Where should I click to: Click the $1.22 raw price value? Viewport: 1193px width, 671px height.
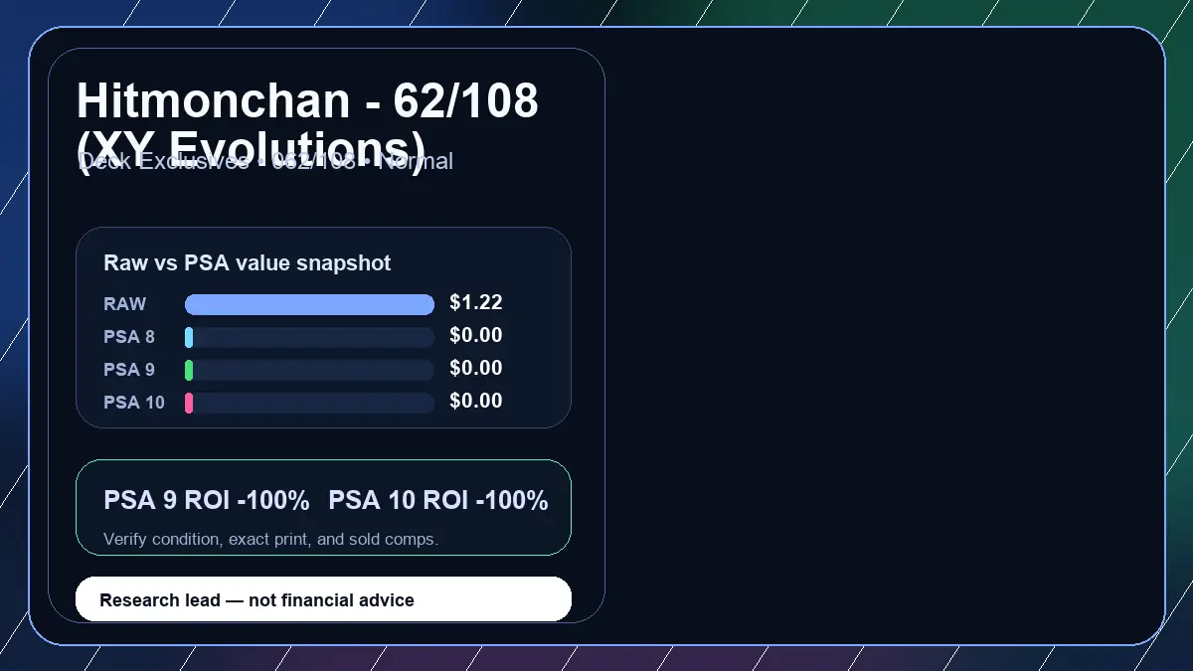tap(476, 303)
